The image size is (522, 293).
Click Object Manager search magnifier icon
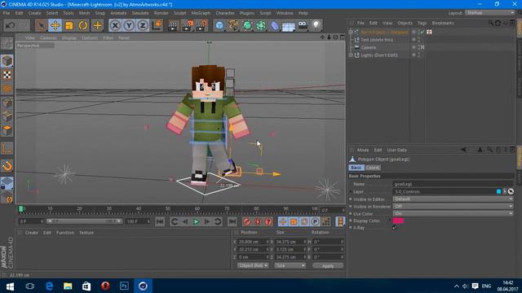coord(491,23)
